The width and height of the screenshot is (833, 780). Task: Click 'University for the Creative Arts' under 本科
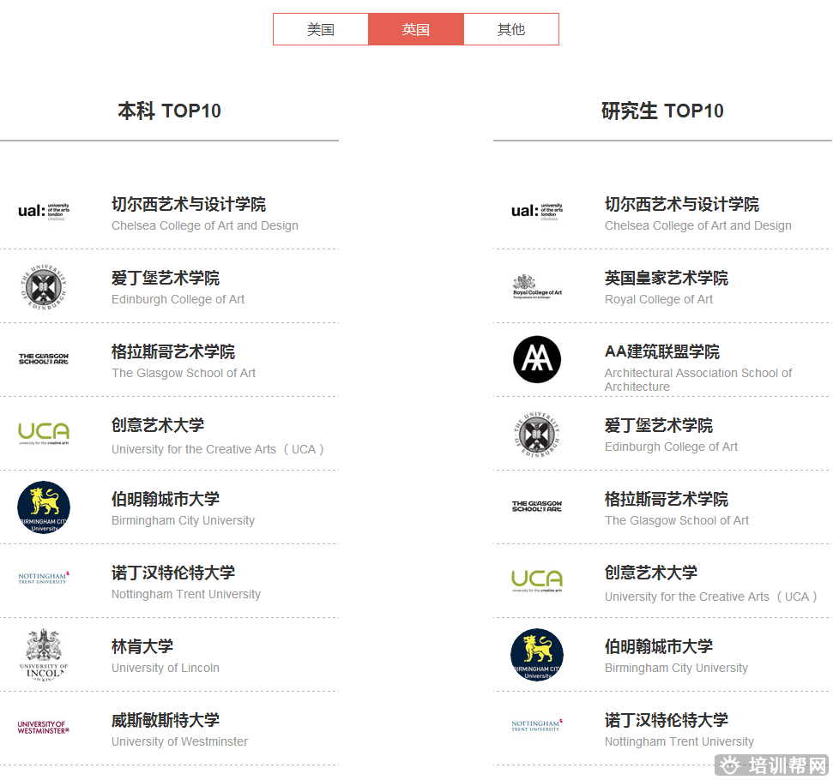tap(218, 449)
